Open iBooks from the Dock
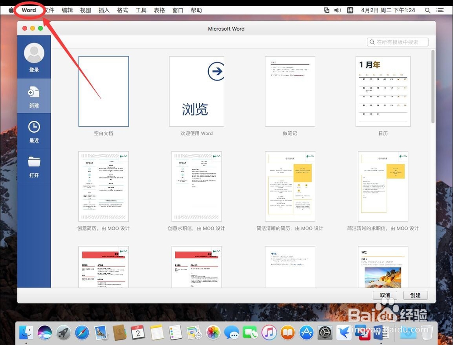 [x=288, y=333]
